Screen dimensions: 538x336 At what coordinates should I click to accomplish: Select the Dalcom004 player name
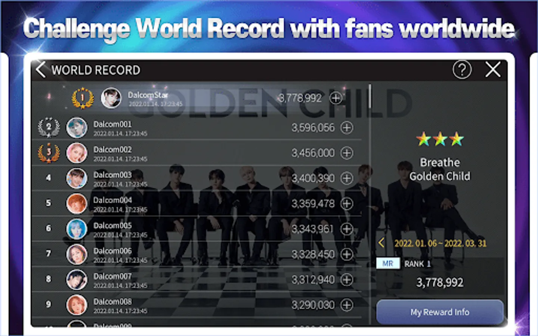click(112, 200)
